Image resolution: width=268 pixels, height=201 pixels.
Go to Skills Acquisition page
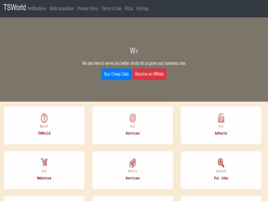tap(62, 8)
